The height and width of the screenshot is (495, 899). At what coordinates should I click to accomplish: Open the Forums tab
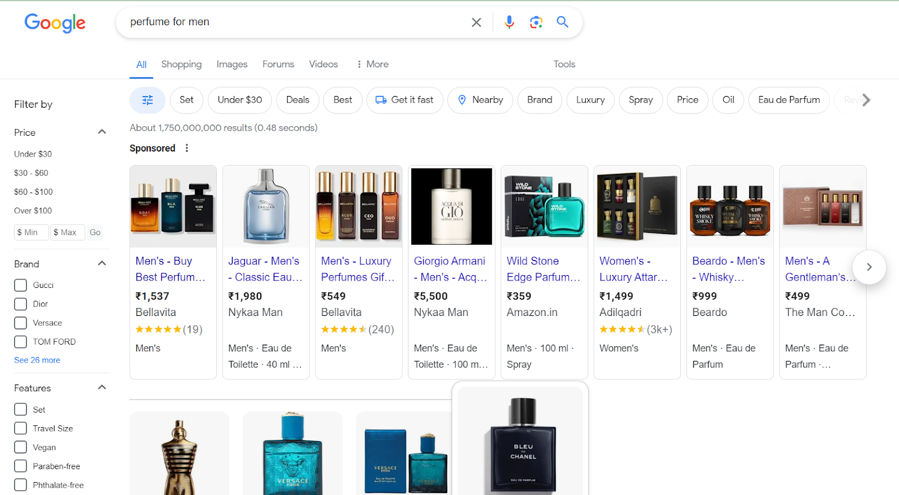tap(278, 64)
